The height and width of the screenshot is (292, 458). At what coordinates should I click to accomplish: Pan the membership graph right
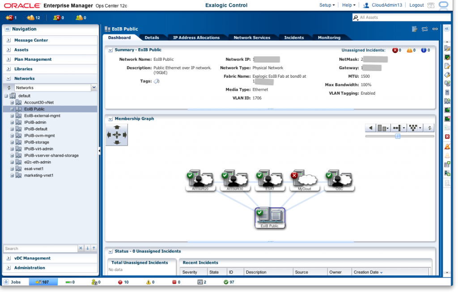click(125, 135)
